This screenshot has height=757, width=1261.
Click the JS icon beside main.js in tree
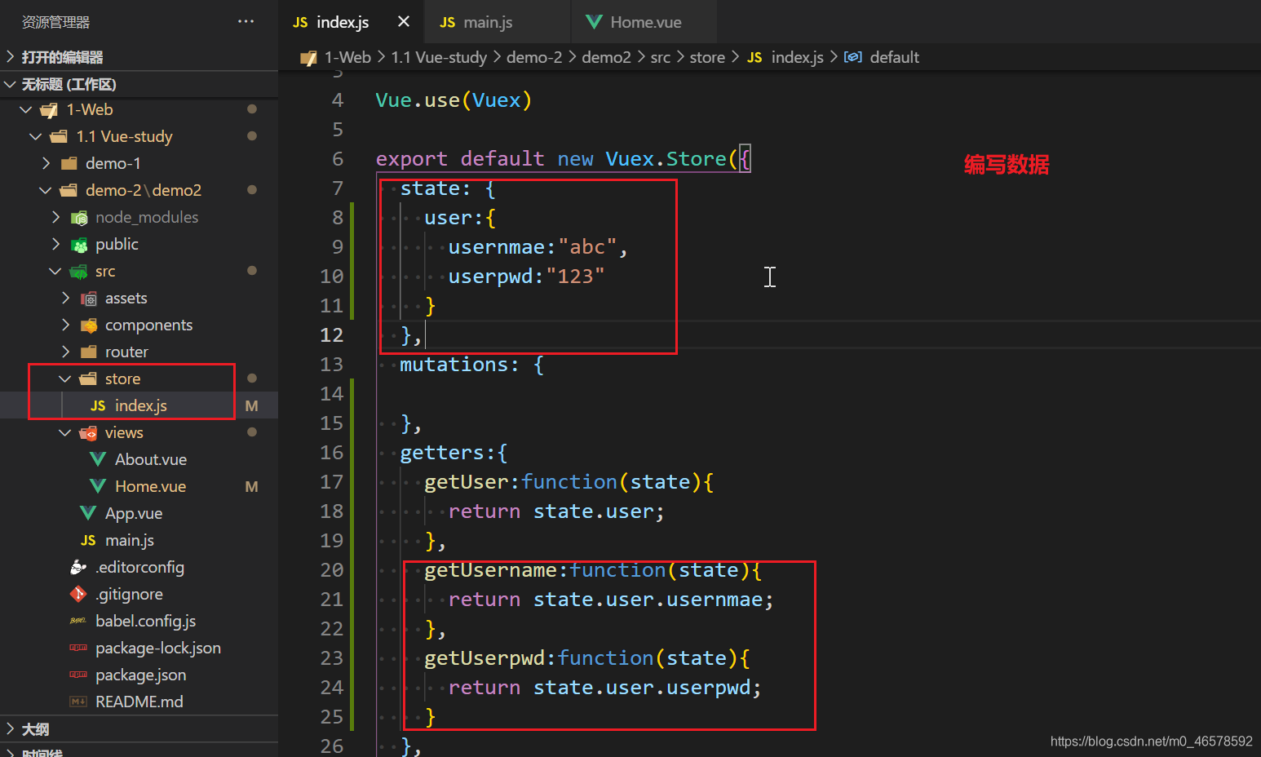coord(88,541)
